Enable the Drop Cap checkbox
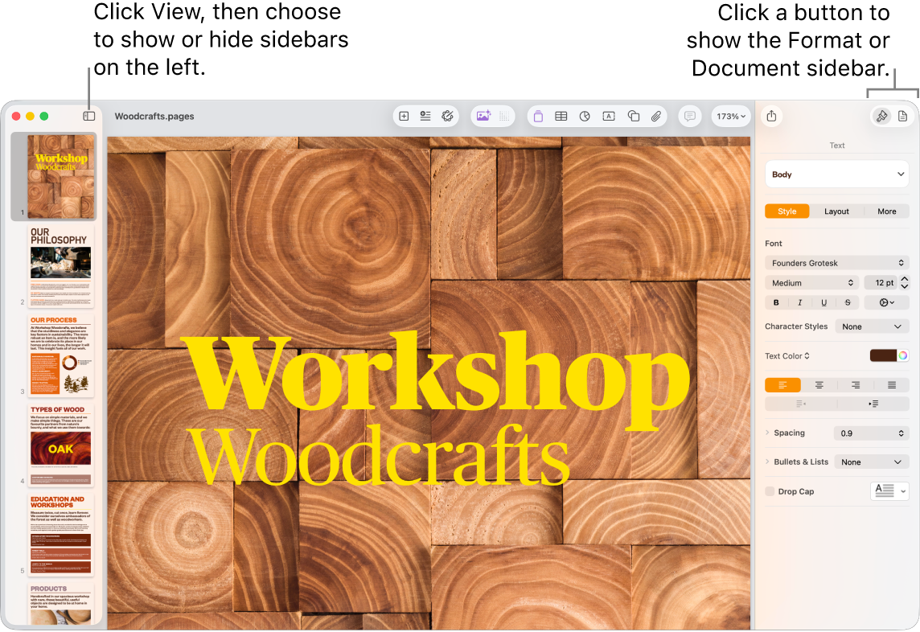Screen dimensions: 920x632 769,491
